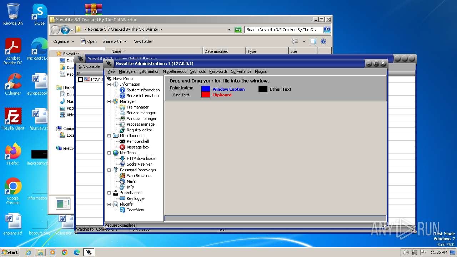This screenshot has height=257, width=457.
Task: Collapse the Manager tree node
Action: (x=109, y=101)
